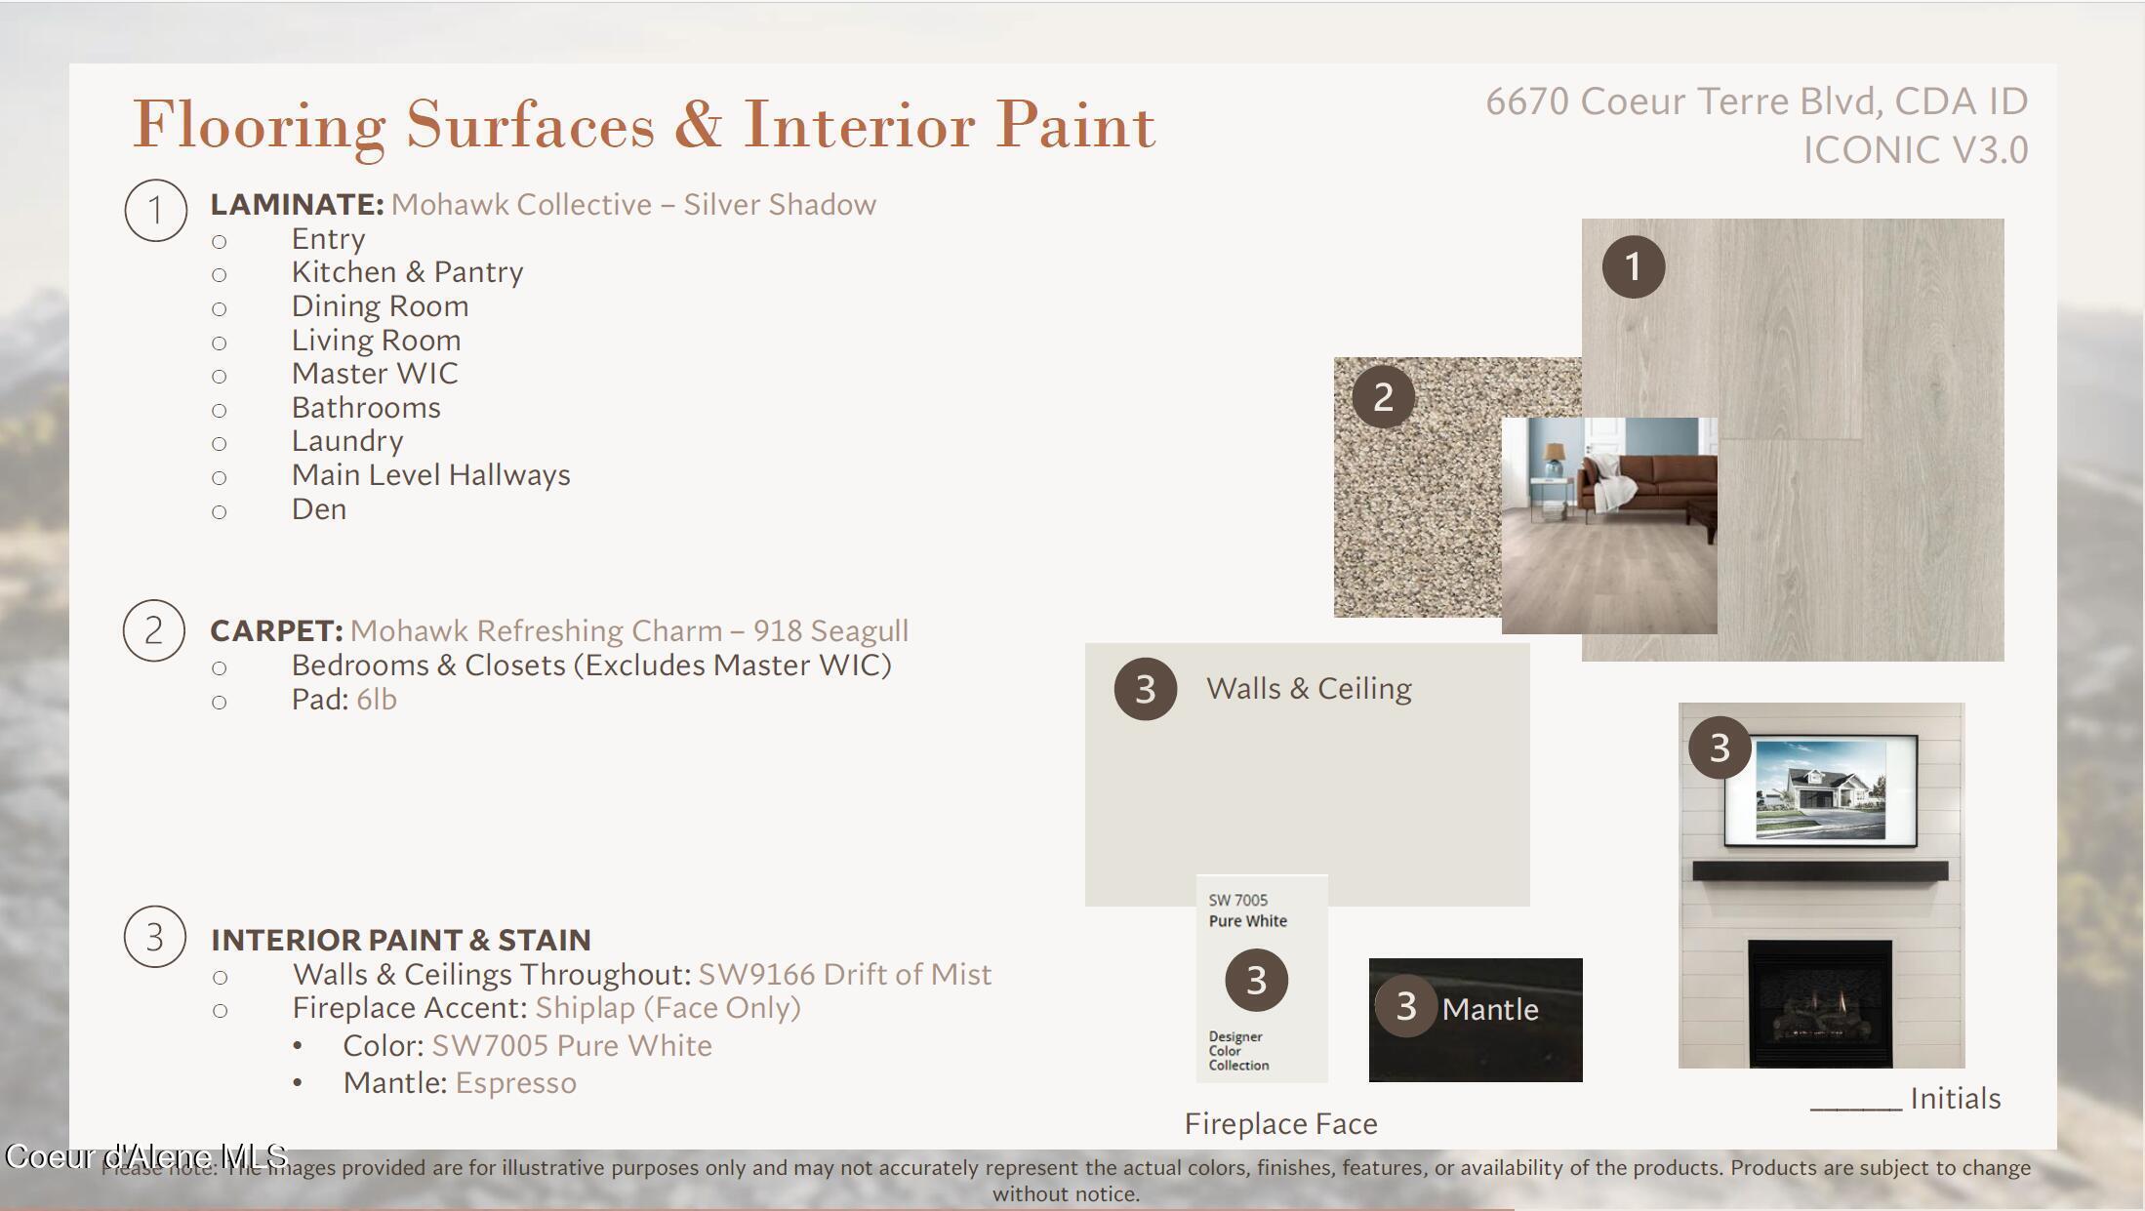Screen dimensions: 2145x1211
Task: Click the Laundry list item
Action: click(347, 441)
